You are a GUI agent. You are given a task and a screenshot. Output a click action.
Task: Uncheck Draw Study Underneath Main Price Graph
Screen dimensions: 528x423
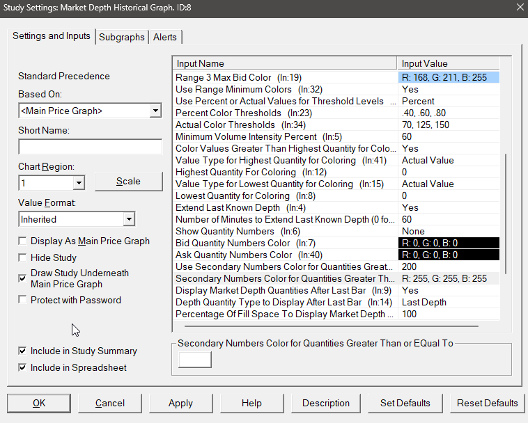click(23, 278)
